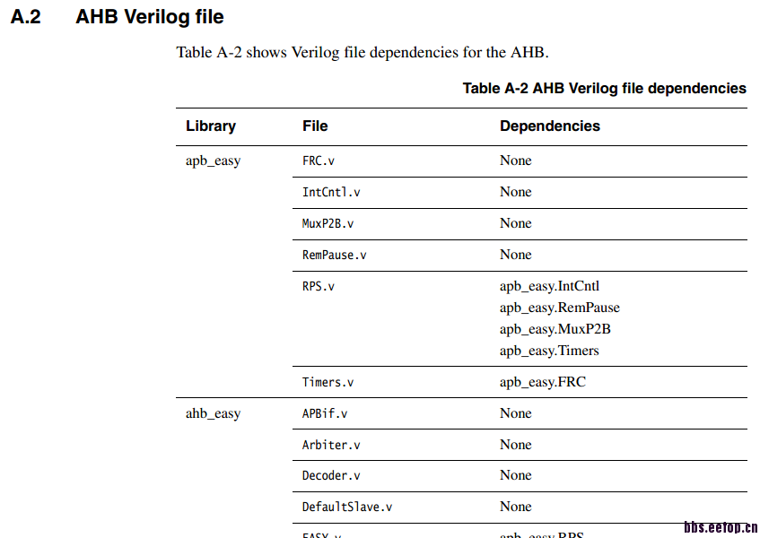Select the APBif.v file name

pyautogui.click(x=325, y=414)
